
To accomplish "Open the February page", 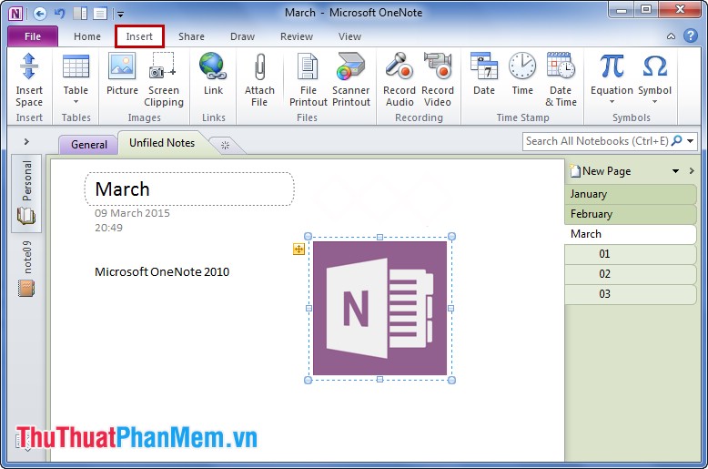I will coord(631,214).
